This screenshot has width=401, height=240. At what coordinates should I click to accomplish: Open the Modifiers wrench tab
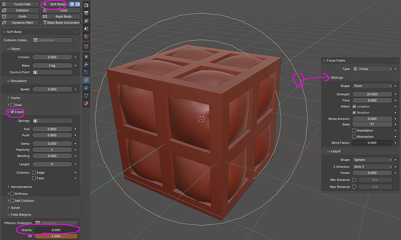(x=86, y=65)
